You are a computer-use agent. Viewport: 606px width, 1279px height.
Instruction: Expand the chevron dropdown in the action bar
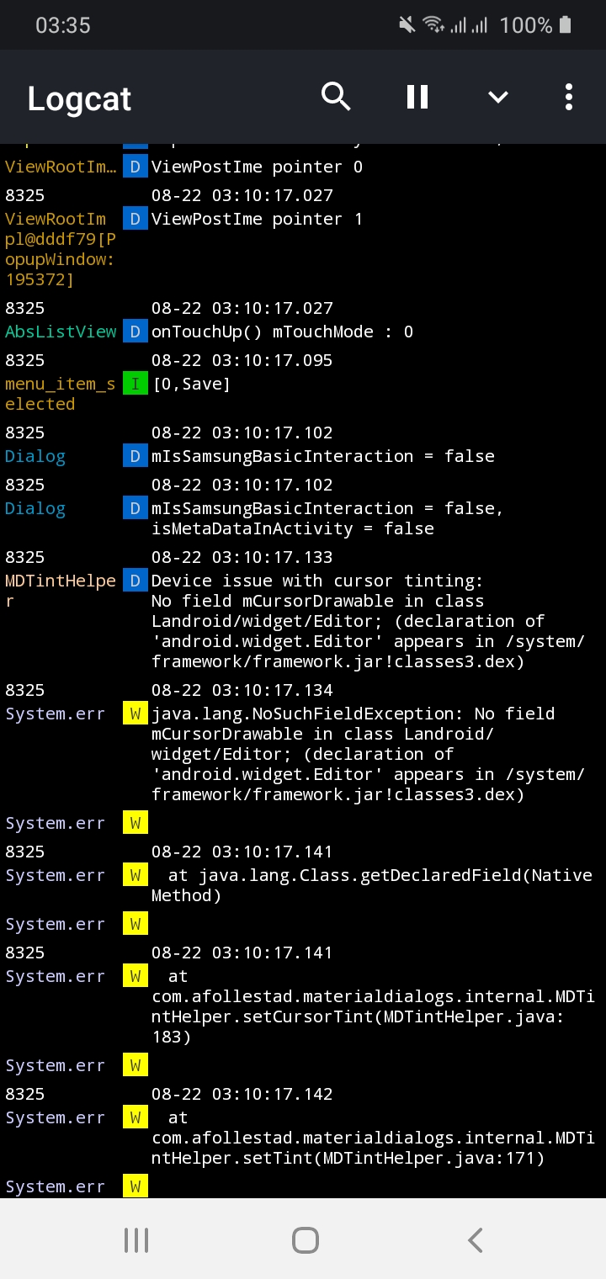[497, 97]
